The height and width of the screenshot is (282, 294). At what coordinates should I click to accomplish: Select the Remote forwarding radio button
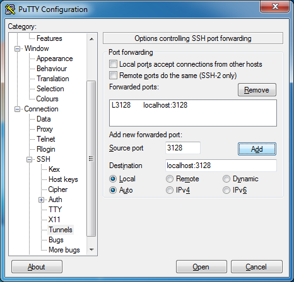coord(170,179)
